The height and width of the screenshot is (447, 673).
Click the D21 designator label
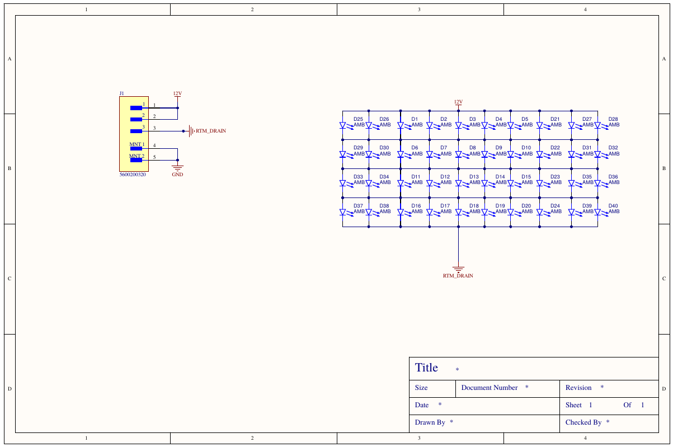[555, 119]
